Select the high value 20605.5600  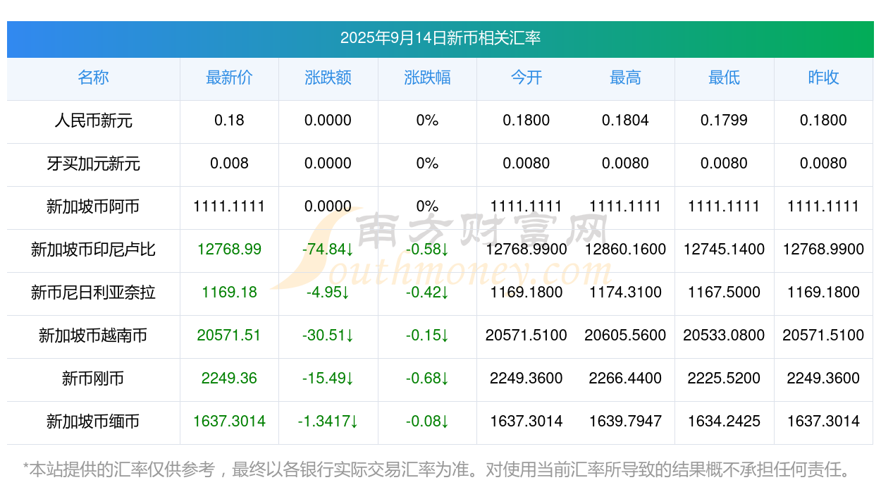[x=626, y=336]
